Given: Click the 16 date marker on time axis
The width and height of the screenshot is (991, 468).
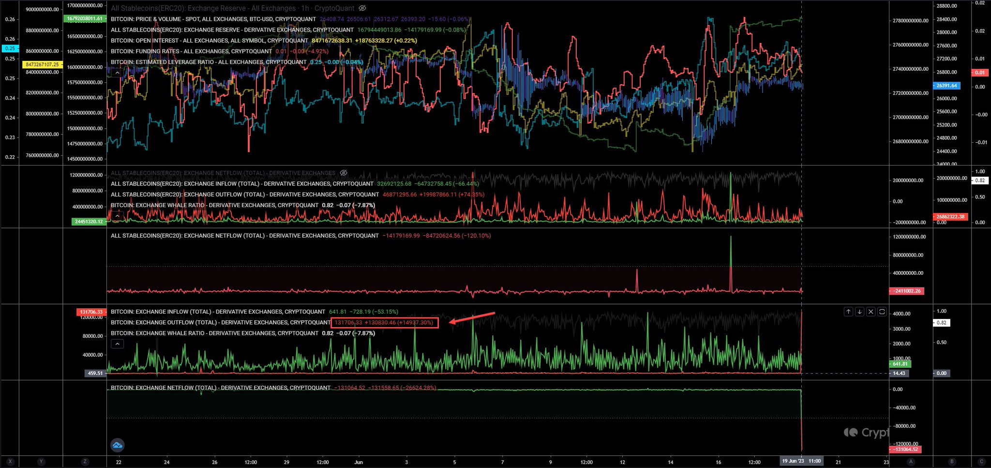Looking at the screenshot, I should click(x=719, y=462).
